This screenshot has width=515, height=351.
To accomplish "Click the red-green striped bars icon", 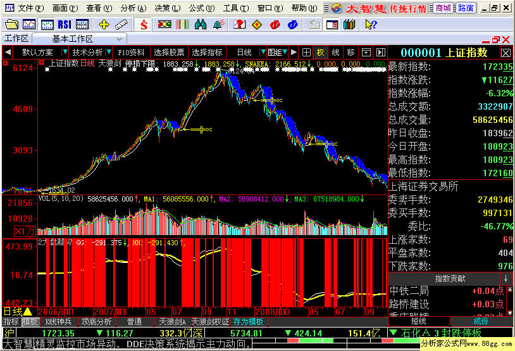I will [x=182, y=24].
